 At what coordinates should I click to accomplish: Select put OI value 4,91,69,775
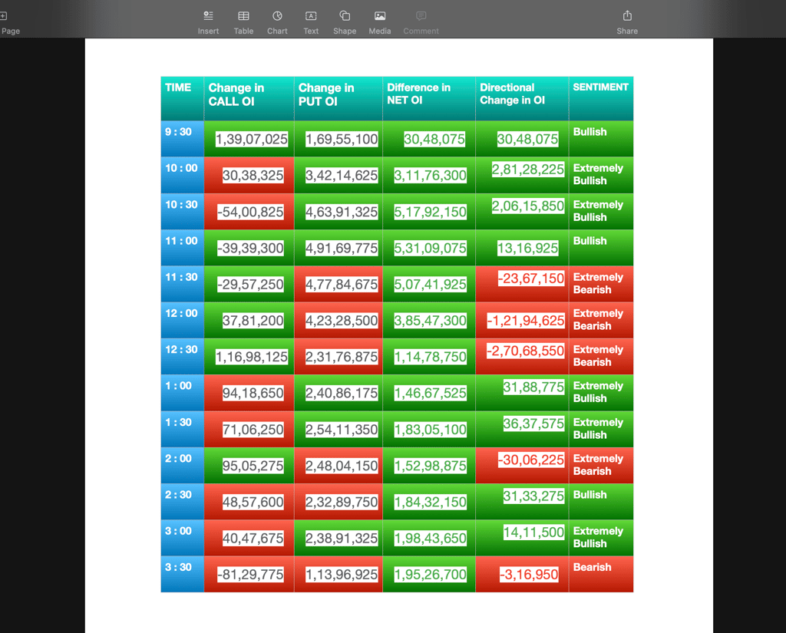(x=342, y=248)
